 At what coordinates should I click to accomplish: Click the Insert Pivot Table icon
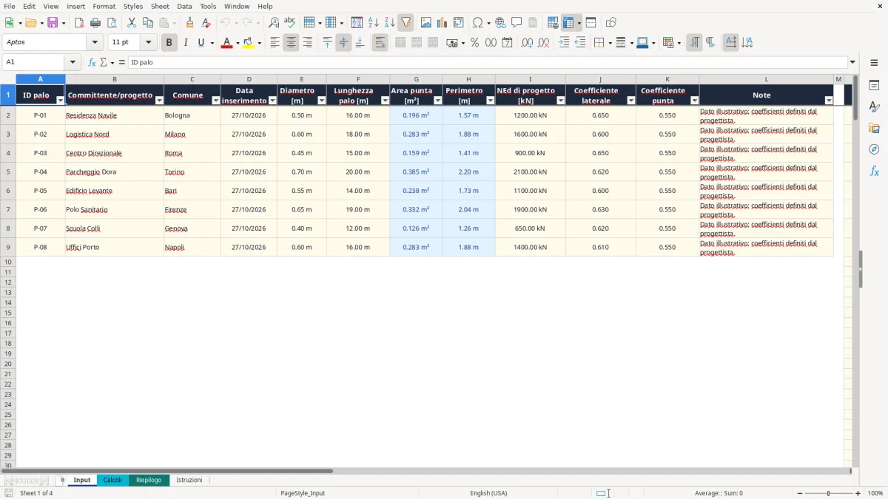(458, 23)
